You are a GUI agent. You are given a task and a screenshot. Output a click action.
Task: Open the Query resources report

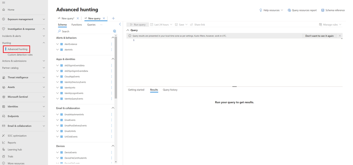click(x=302, y=10)
